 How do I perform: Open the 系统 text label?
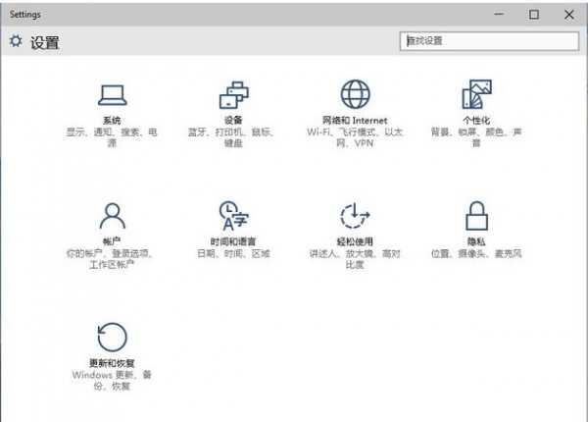pyautogui.click(x=112, y=120)
